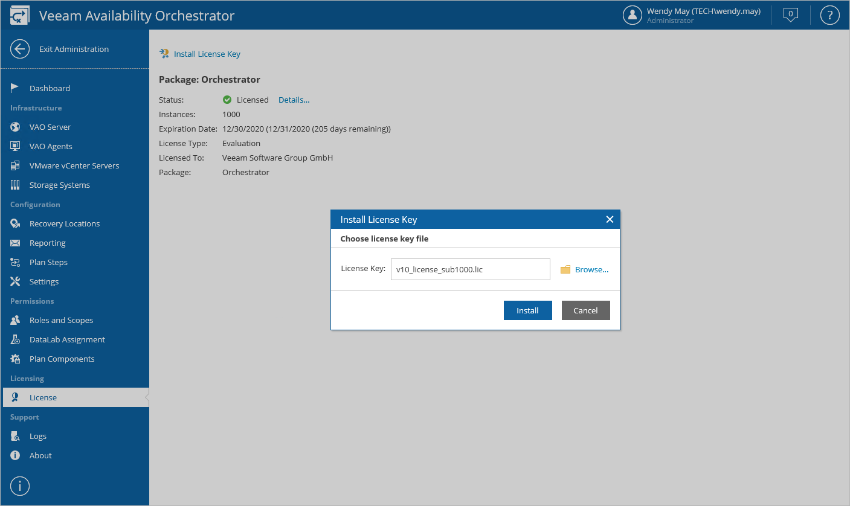Open the help question mark icon
The image size is (850, 506).
click(830, 16)
